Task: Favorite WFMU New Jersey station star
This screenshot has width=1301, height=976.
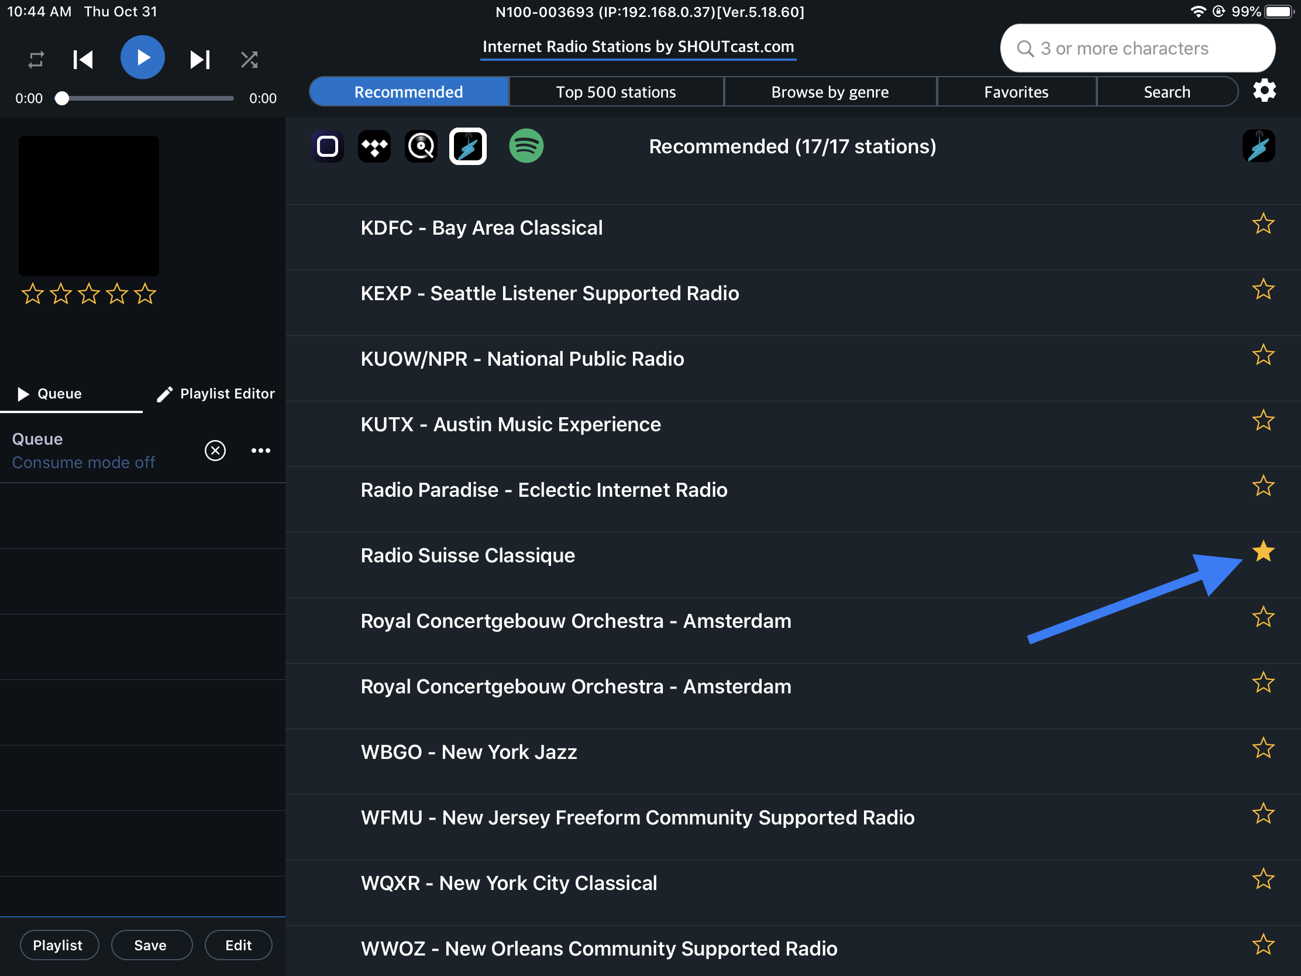Action: click(1263, 814)
